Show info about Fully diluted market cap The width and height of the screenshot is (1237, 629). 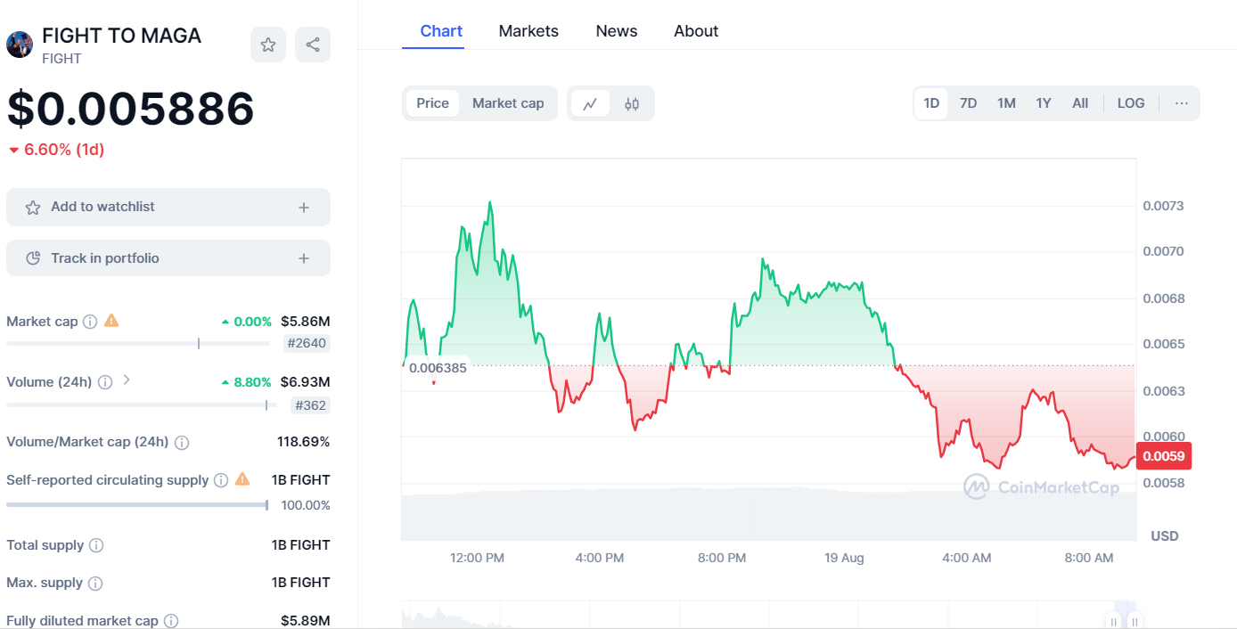pyautogui.click(x=171, y=621)
